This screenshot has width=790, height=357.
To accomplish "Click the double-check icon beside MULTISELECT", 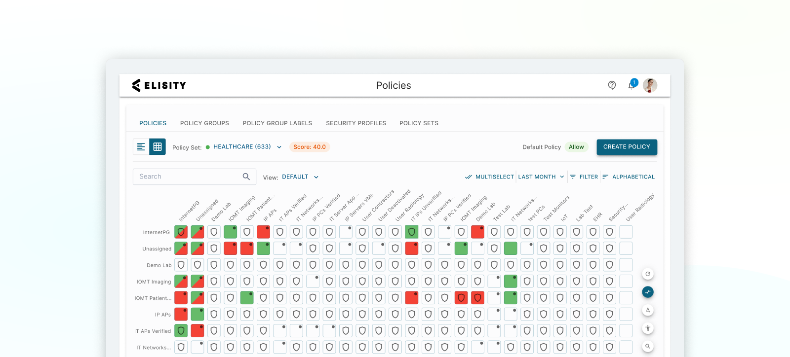I will pos(469,177).
